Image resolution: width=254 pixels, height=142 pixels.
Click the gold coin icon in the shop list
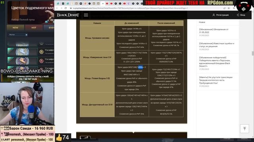click(x=41, y=52)
